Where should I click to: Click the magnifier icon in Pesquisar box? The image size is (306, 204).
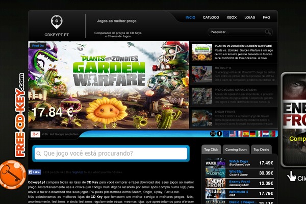pos(268,32)
